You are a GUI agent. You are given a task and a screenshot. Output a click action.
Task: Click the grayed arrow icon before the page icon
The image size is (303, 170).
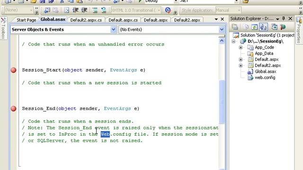[56, 10]
